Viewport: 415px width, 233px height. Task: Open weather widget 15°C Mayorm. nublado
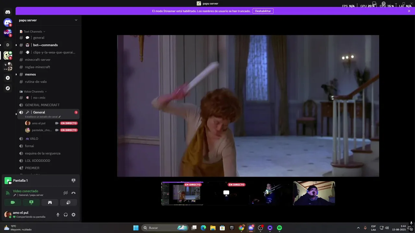[18, 228]
